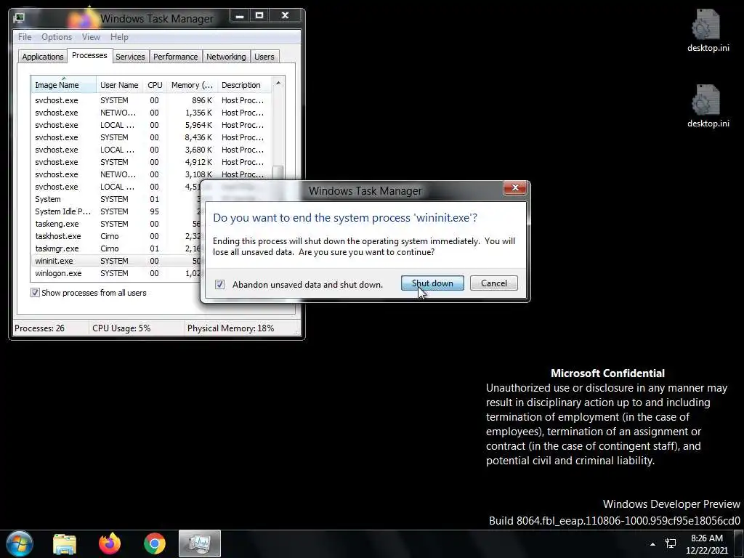Maximize the Windows Task Manager window
The image size is (744, 558).
point(259,16)
